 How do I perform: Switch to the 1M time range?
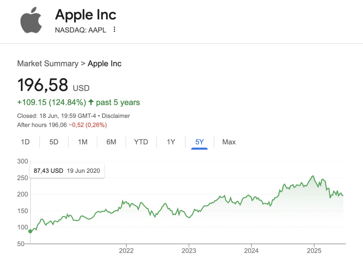(83, 142)
